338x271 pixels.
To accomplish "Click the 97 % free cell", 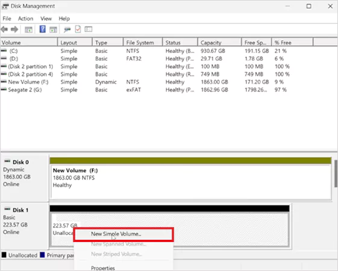I will [x=280, y=90].
